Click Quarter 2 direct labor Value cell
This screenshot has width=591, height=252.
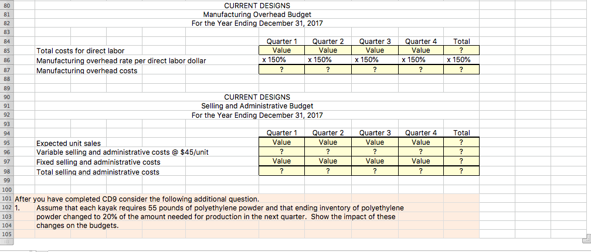click(328, 50)
